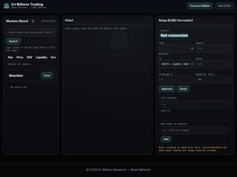The width and height of the screenshot is (237, 177).
Task: Click the Connect Wallet button
Action: 200,6
